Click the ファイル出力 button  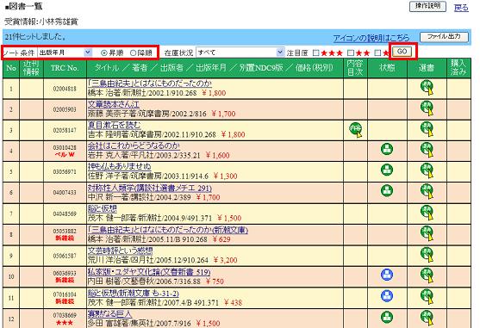pos(444,37)
